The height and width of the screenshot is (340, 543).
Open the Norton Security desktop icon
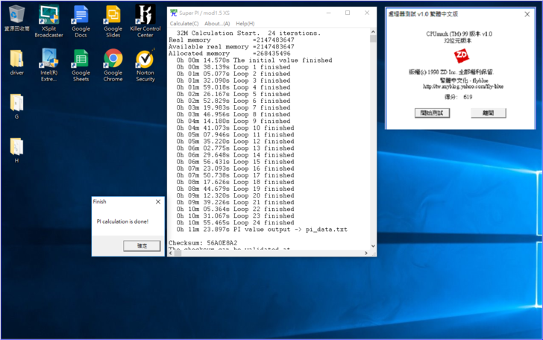click(145, 59)
